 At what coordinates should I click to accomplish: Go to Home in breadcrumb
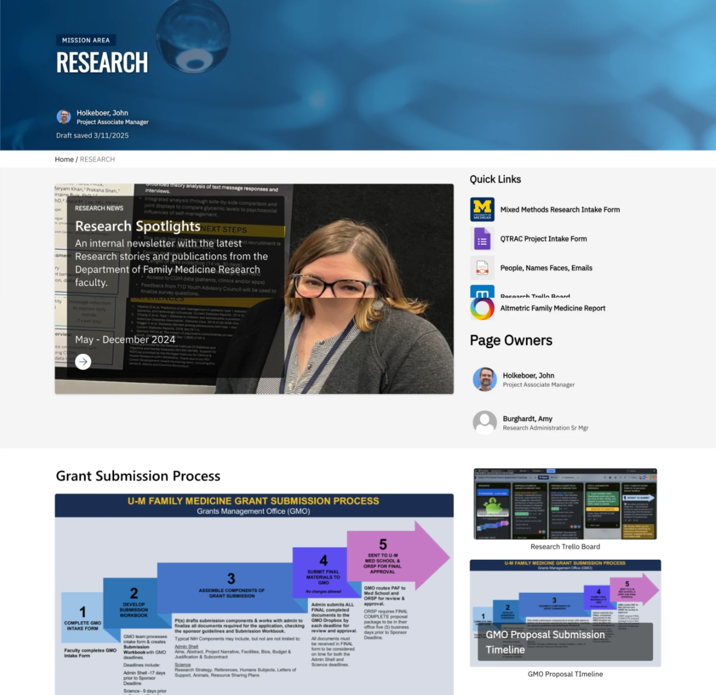point(64,159)
